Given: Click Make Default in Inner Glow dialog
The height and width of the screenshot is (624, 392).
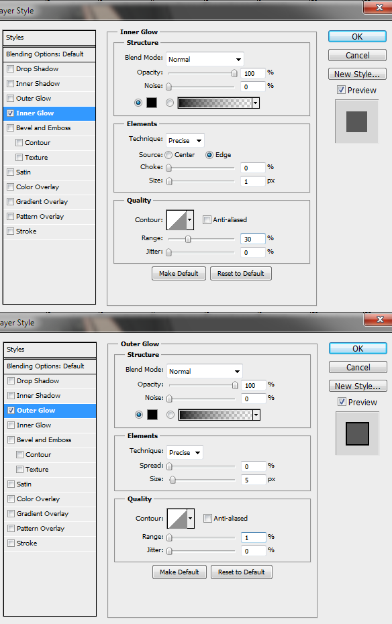Looking at the screenshot, I should click(x=179, y=273).
